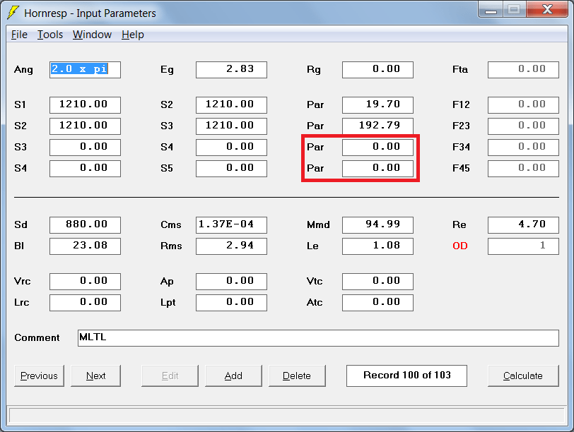Click the third Par field beside F34

(x=377, y=148)
